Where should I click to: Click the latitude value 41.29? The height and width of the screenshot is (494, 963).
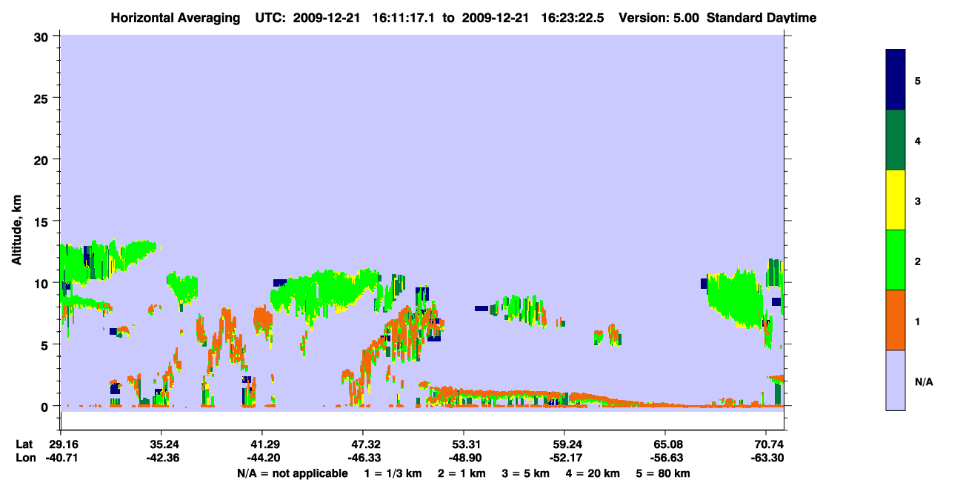tap(262, 444)
